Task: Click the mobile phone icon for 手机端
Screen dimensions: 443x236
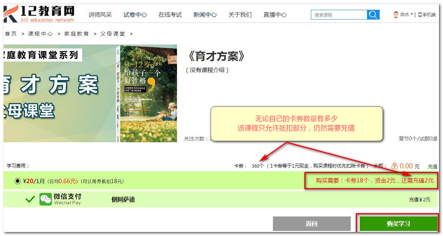Action: pos(419,15)
